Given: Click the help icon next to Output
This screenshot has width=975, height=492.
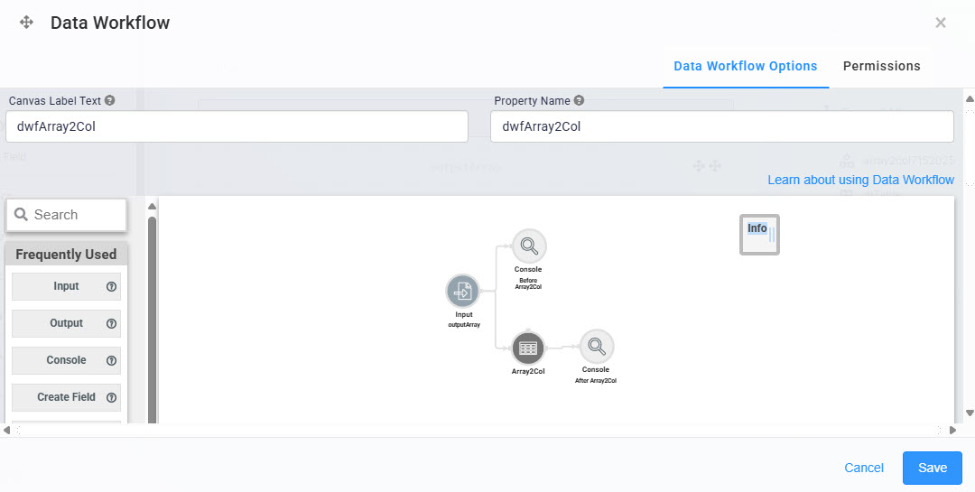Looking at the screenshot, I should click(x=111, y=323).
